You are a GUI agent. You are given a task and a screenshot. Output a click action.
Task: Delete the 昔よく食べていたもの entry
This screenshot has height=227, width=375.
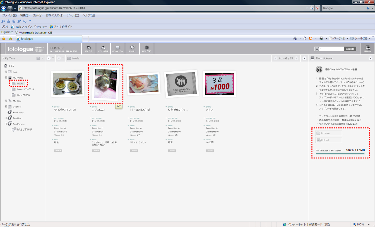(58, 151)
